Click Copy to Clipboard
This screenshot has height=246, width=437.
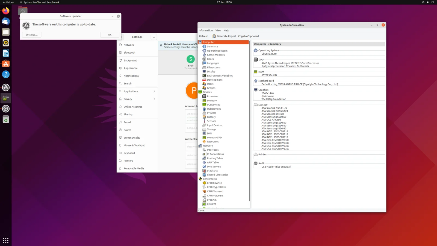click(x=248, y=36)
